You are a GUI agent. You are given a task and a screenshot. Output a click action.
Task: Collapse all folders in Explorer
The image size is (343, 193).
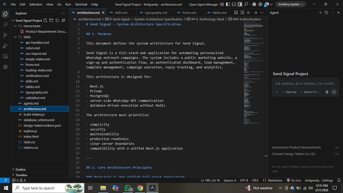pyautogui.click(x=63, y=21)
